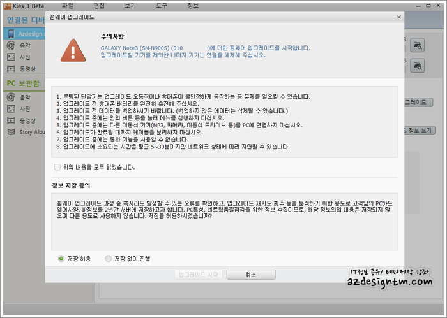Click the photo icon under connected device

coord(11,57)
